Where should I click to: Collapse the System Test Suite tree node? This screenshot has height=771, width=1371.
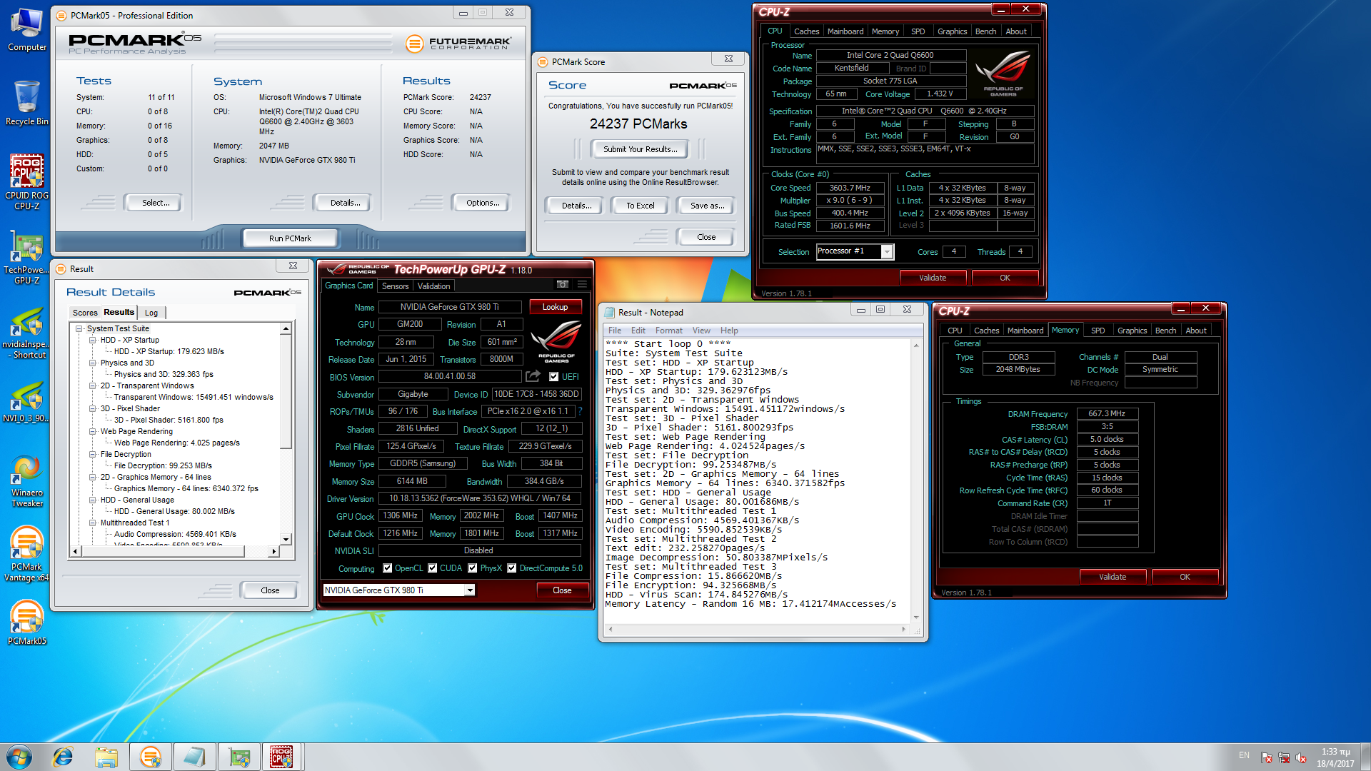click(x=79, y=329)
